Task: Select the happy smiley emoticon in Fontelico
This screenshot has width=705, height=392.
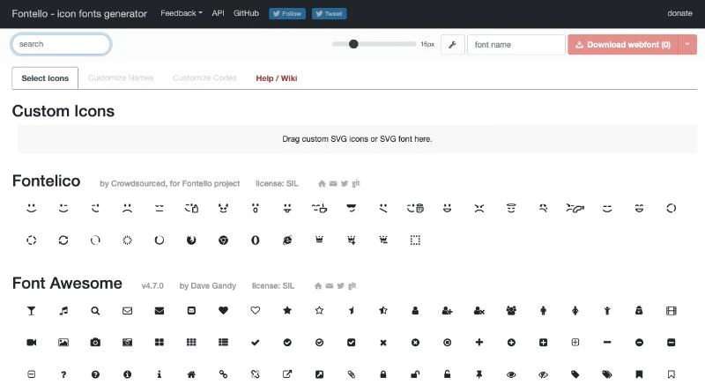Action: point(31,208)
